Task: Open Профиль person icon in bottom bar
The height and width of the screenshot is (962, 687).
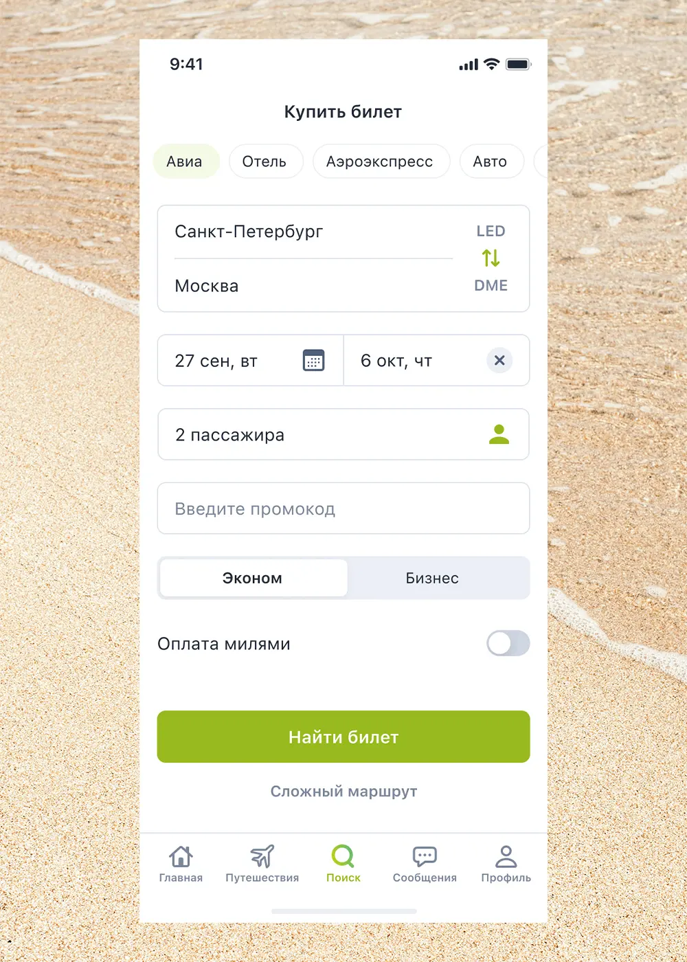Action: (x=506, y=856)
